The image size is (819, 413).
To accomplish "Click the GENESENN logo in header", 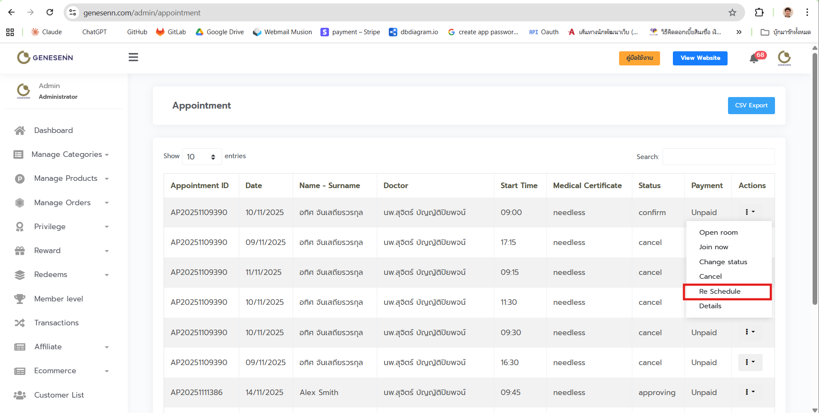I will (x=45, y=57).
